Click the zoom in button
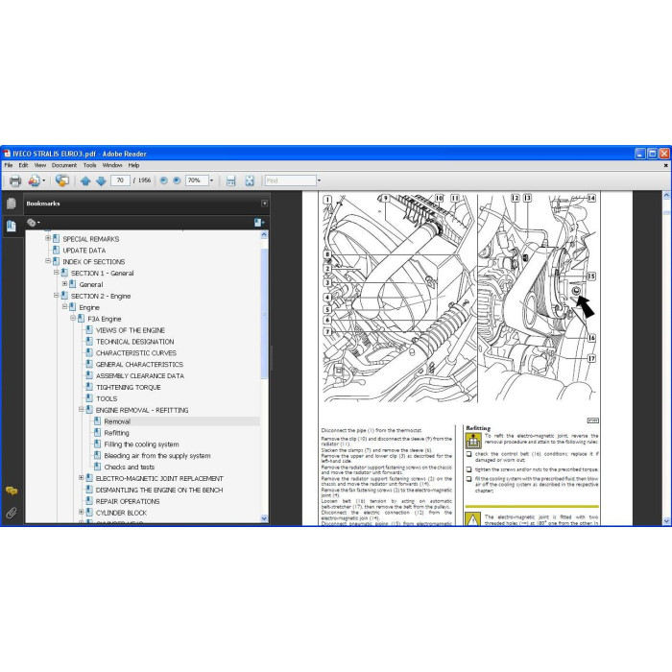 (177, 180)
